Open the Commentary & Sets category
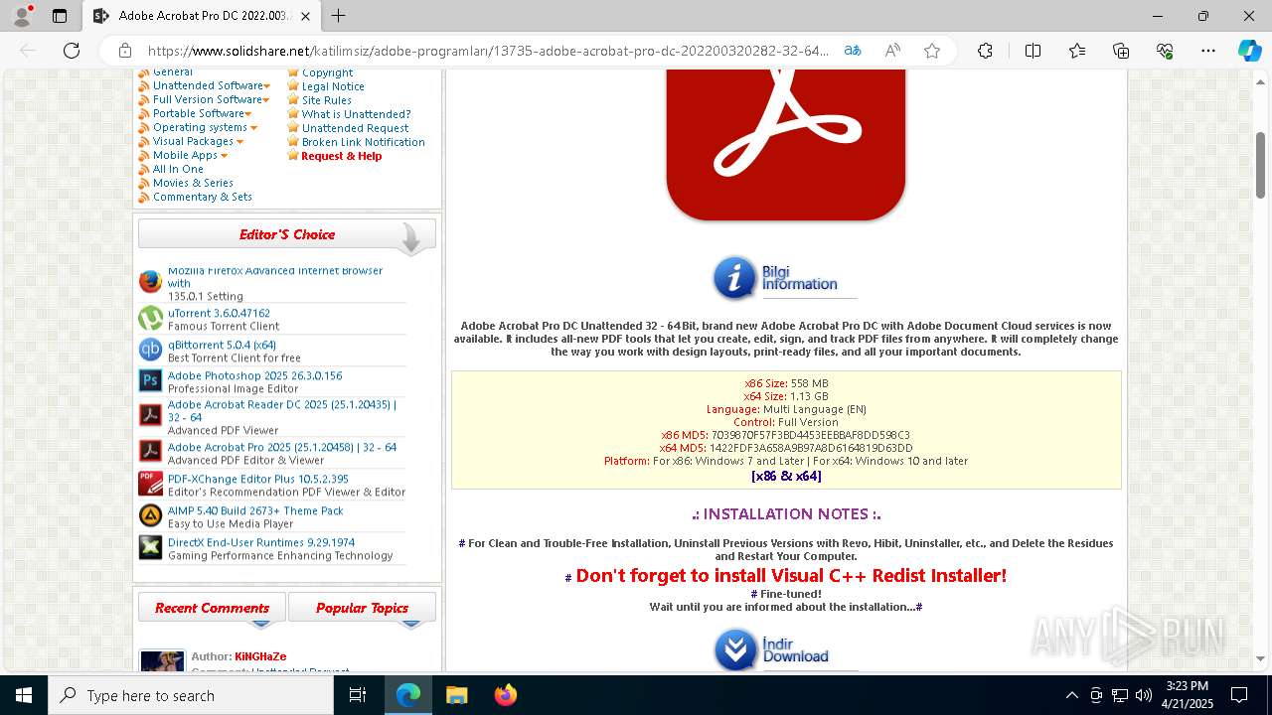 (x=203, y=198)
